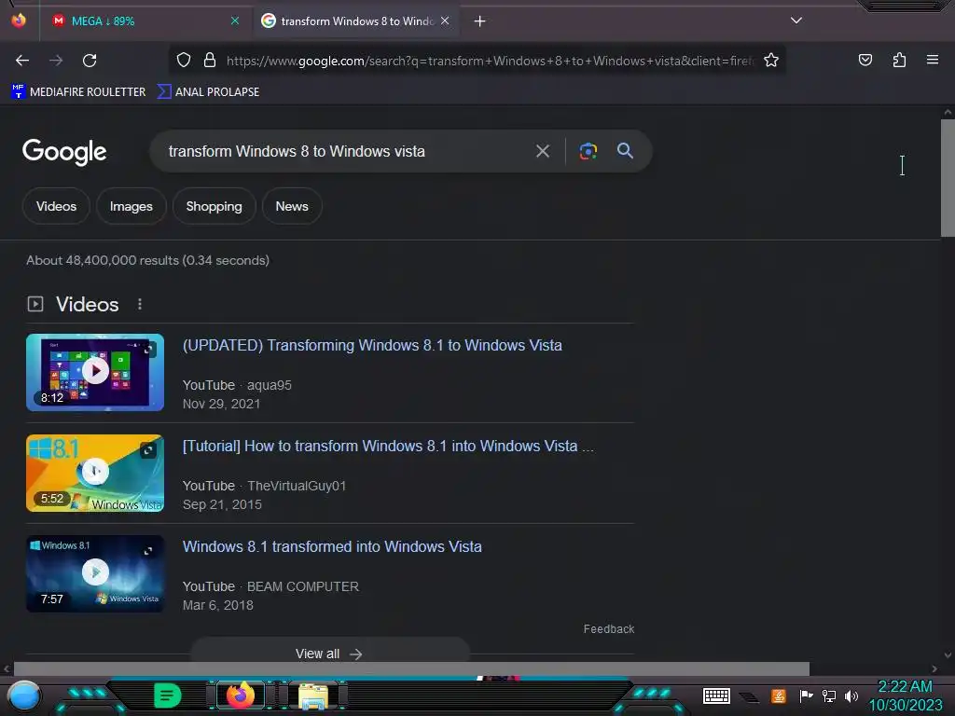This screenshot has height=716, width=955.
Task: Open File Explorer from the taskbar
Action: click(x=313, y=695)
